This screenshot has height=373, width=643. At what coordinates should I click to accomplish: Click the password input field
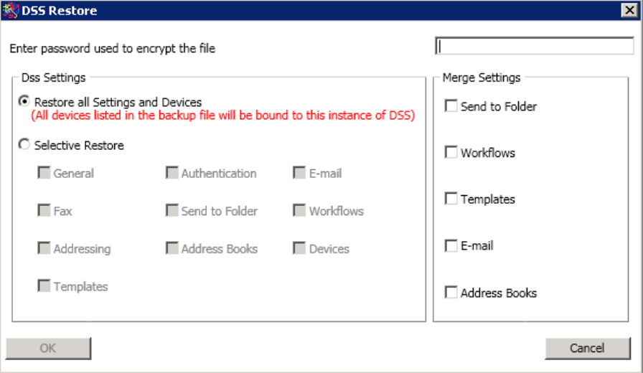tap(534, 47)
